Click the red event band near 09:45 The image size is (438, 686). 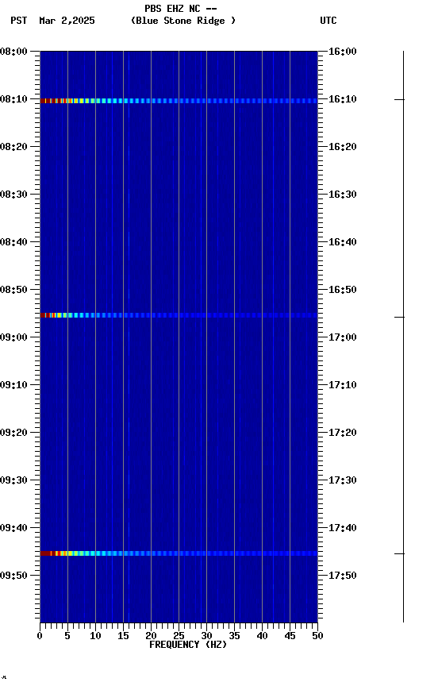click(179, 553)
